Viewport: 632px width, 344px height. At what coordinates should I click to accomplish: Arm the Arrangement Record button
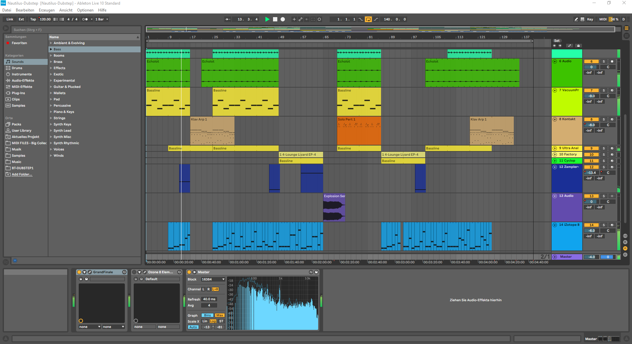click(283, 19)
